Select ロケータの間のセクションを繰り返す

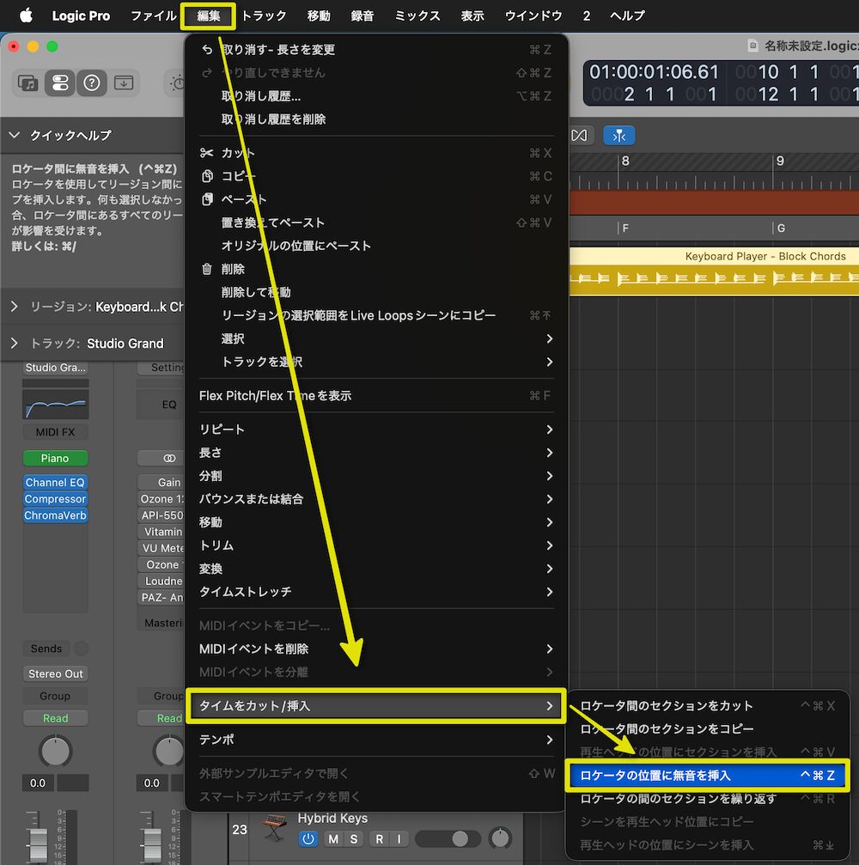[707, 798]
